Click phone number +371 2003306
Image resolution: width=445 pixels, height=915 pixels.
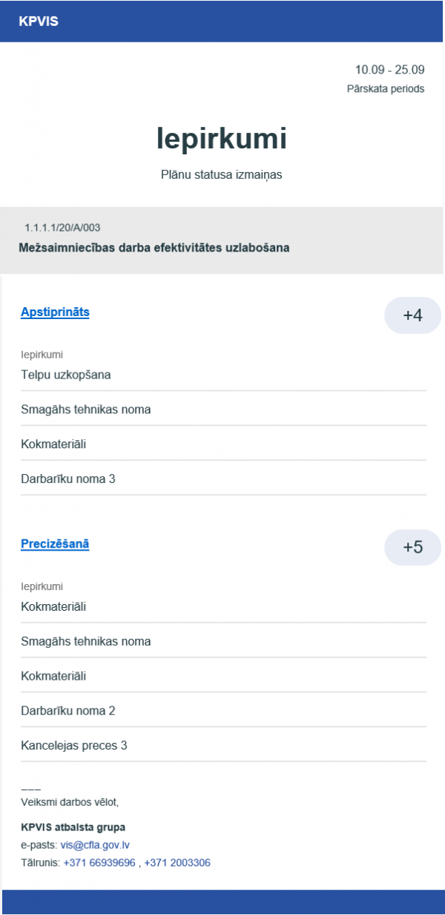[177, 863]
